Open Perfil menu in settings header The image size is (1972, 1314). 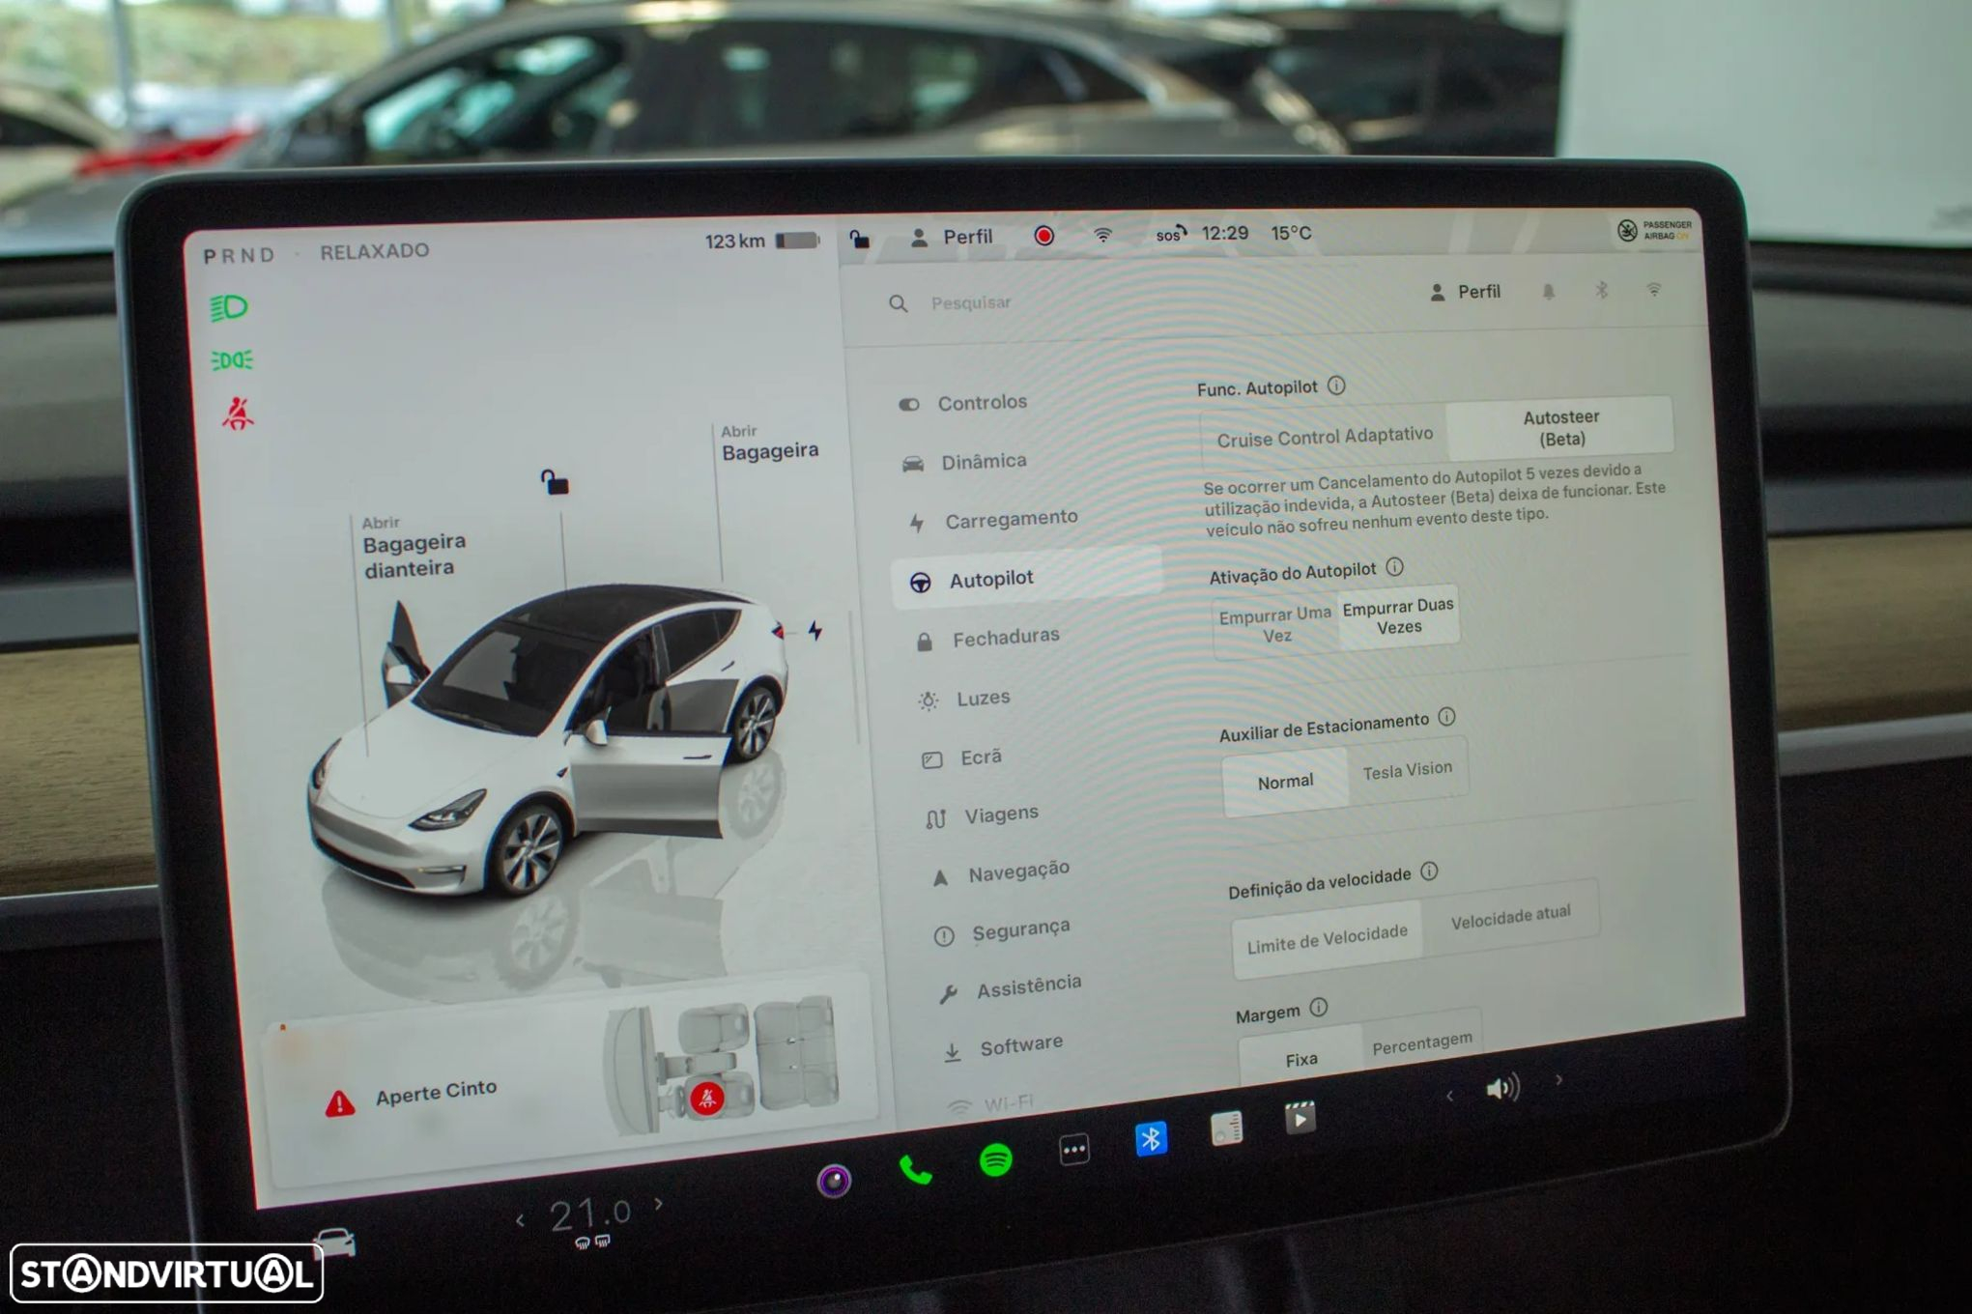click(x=1465, y=292)
